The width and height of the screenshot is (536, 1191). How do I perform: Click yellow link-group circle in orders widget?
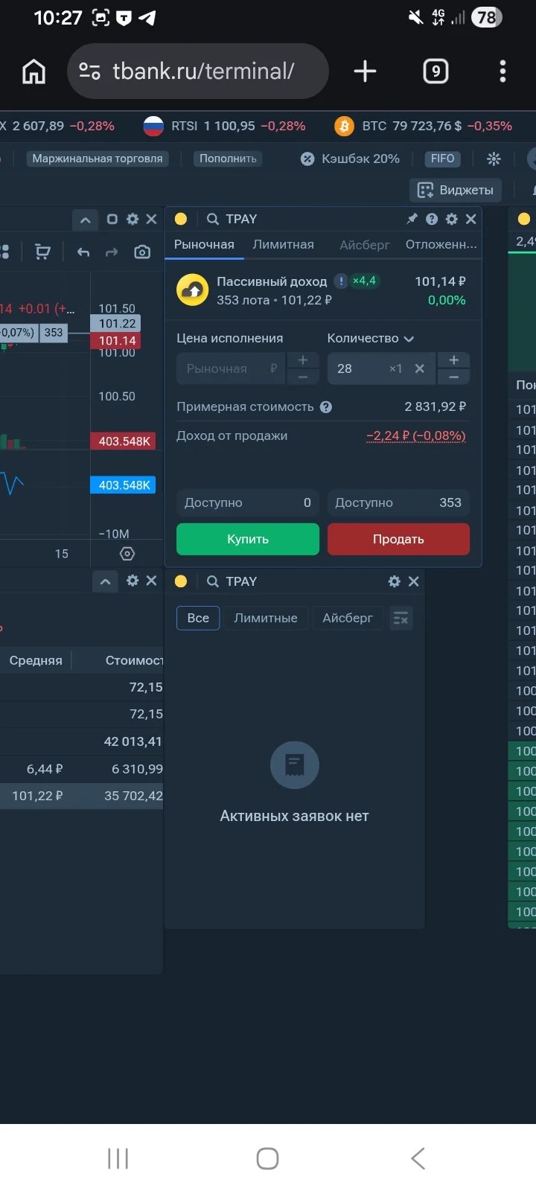(180, 581)
